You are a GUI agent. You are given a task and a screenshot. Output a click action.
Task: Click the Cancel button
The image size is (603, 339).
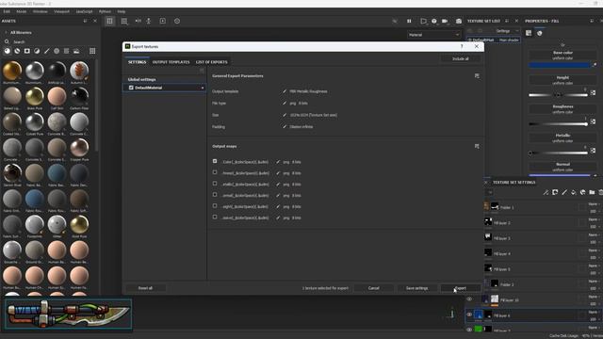tap(373, 288)
